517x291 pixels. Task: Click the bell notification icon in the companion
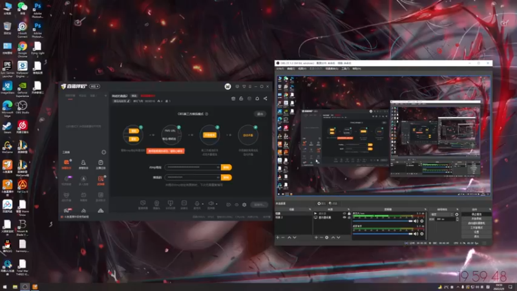tap(257, 99)
